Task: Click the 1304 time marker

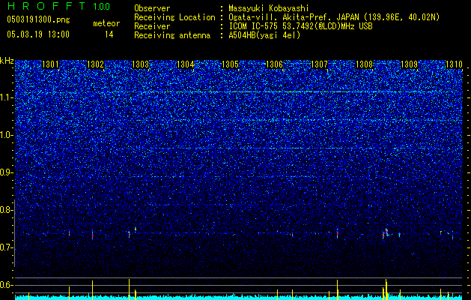Action: coord(186,64)
